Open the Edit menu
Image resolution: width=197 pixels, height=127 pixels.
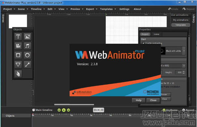[52, 9]
